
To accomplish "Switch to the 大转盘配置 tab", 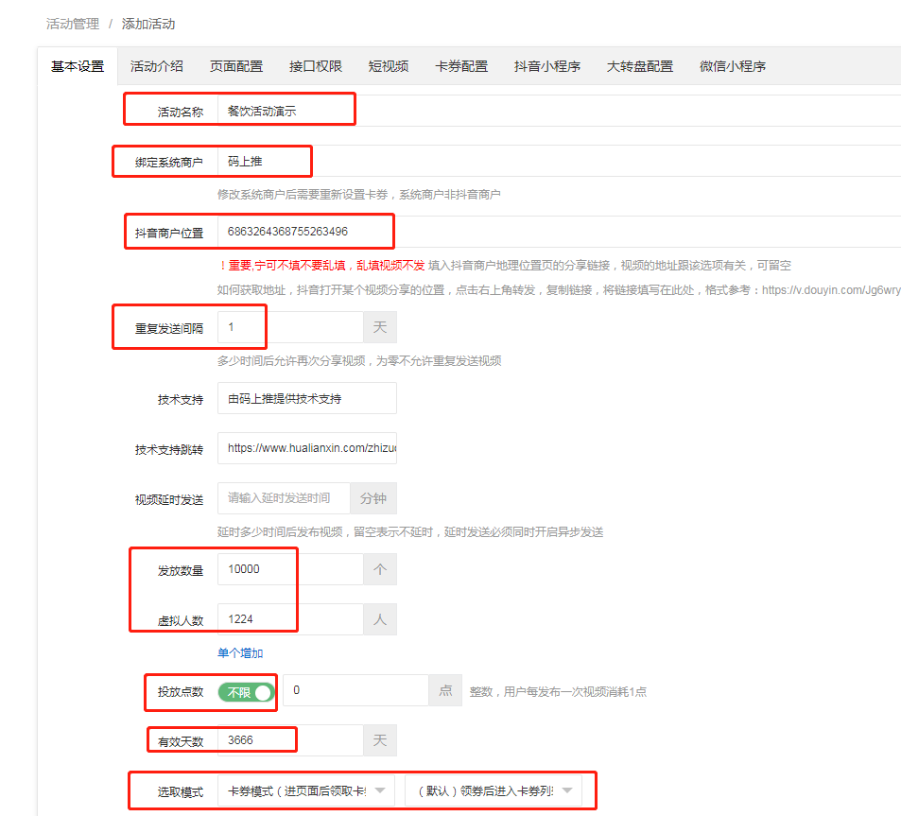I will point(639,66).
